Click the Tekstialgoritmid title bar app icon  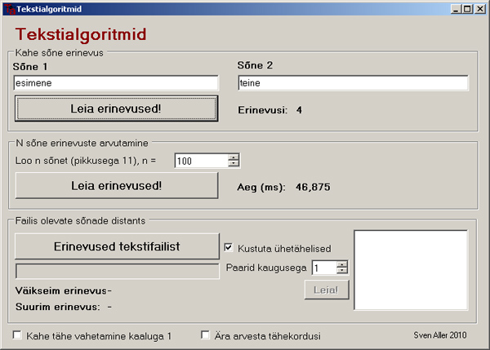click(8, 8)
